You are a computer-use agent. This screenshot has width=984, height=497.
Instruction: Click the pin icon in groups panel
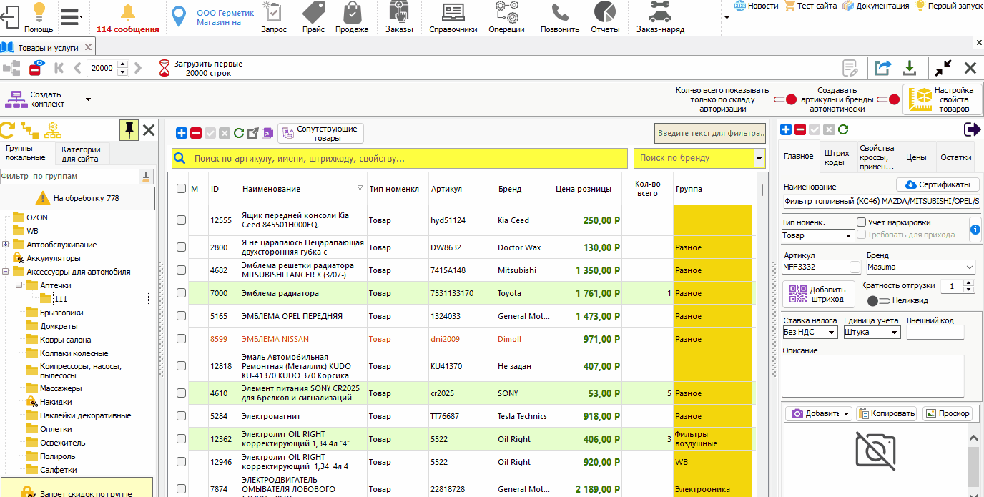[x=129, y=130]
